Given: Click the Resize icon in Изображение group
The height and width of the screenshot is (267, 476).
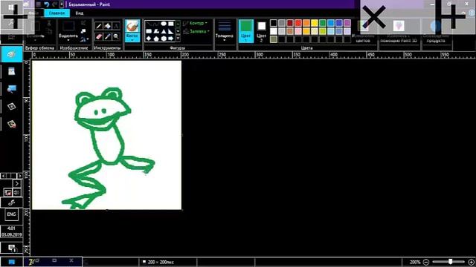Looking at the screenshot, I should (x=83, y=31).
